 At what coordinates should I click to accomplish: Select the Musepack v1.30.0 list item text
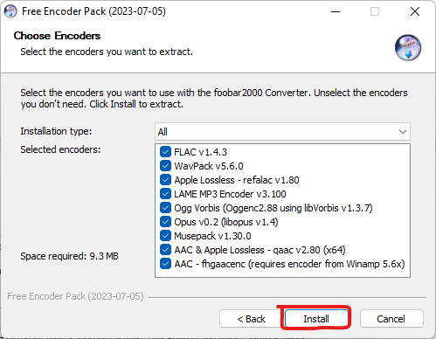click(x=212, y=236)
